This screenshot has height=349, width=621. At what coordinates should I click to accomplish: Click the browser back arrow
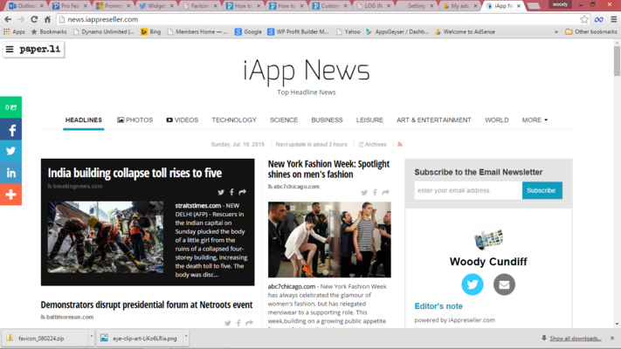(8, 19)
